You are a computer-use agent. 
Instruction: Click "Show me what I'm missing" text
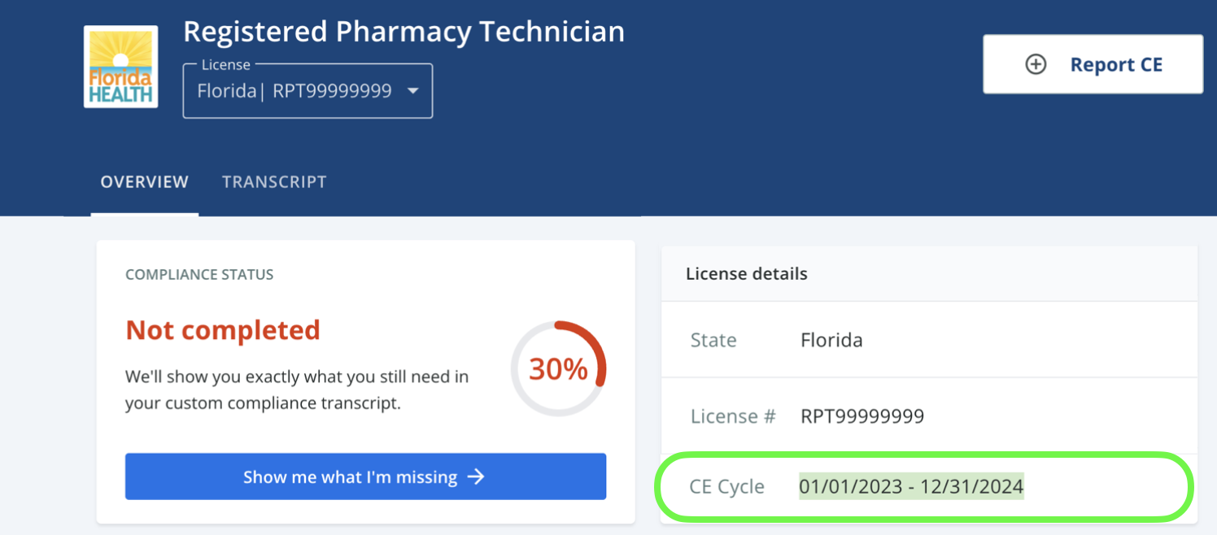tap(350, 477)
